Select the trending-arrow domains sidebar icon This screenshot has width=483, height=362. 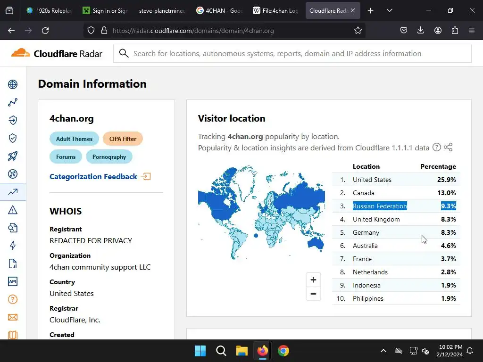click(13, 192)
